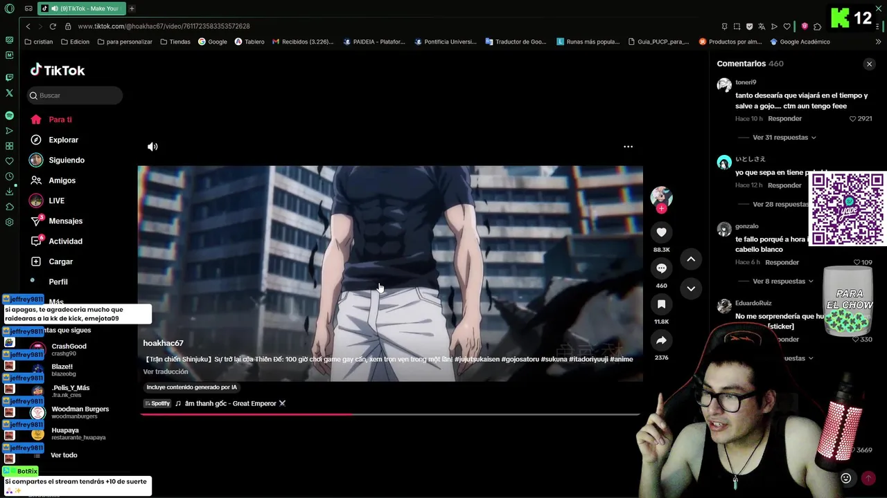Open the Great Emperor sound link
Viewport: 887px width, 498px height.
click(230, 403)
